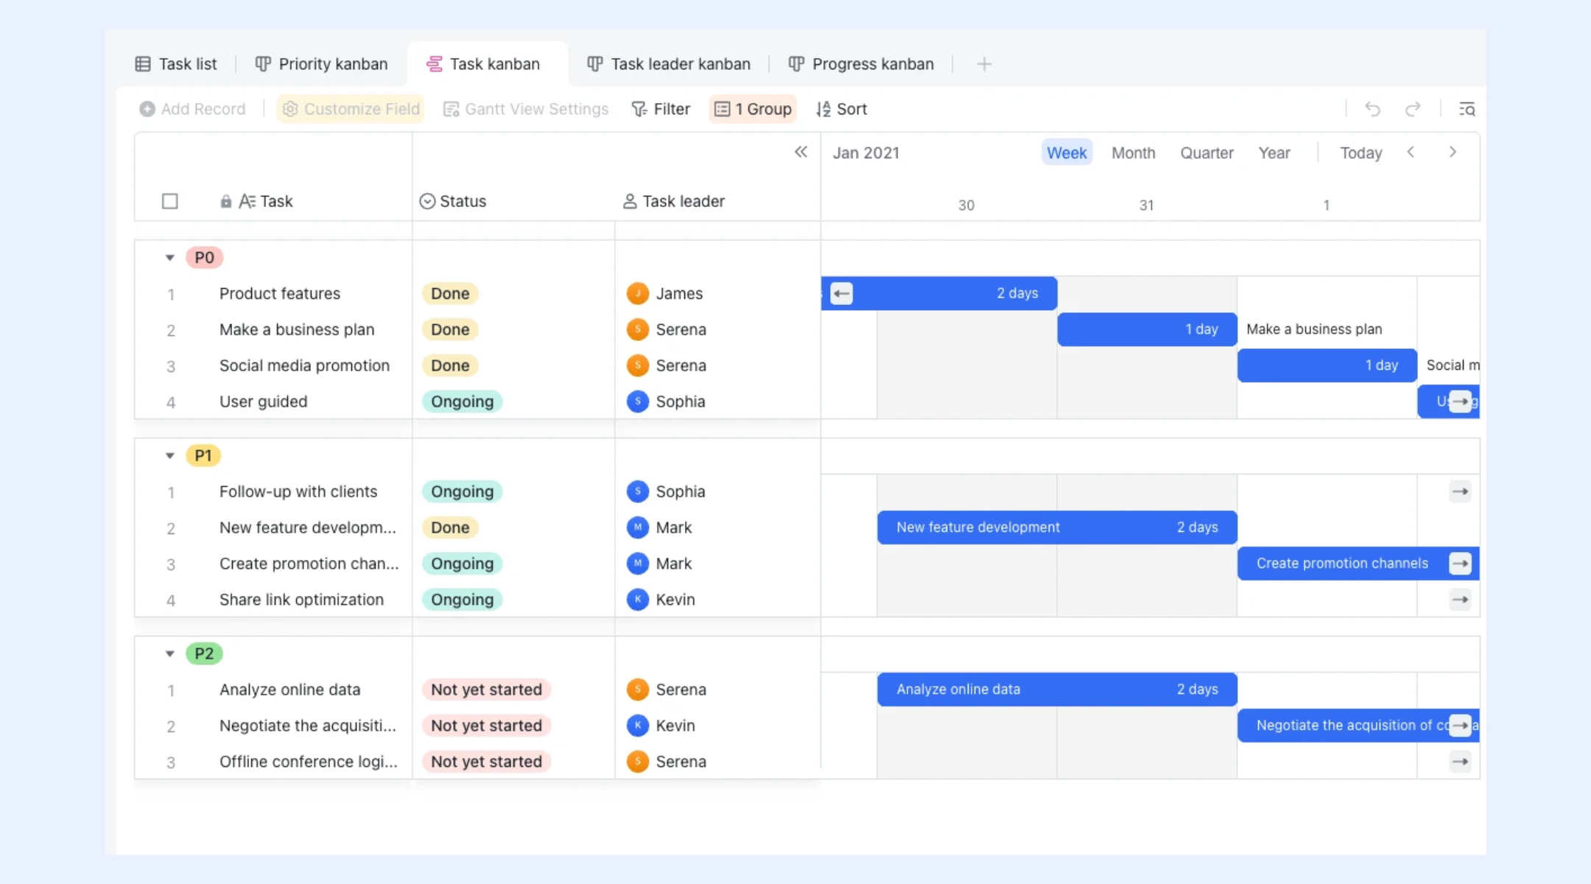Click the yellow P1 priority tag
The image size is (1591, 884).
coord(203,456)
